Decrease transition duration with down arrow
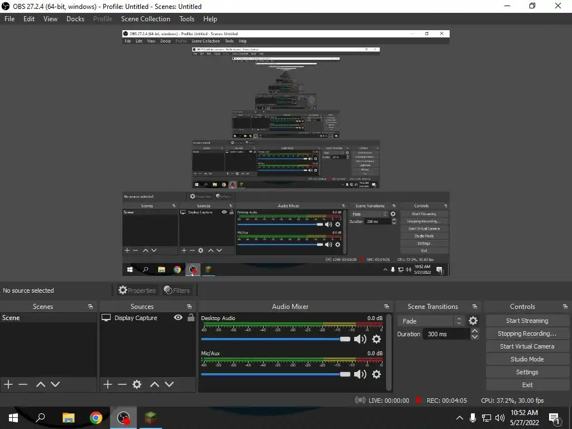572x429 pixels. pos(475,337)
